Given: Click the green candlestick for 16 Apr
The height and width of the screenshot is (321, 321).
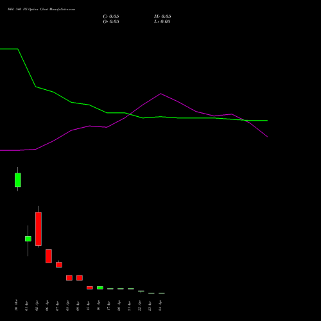Looking at the screenshot, I should pyautogui.click(x=100, y=288).
